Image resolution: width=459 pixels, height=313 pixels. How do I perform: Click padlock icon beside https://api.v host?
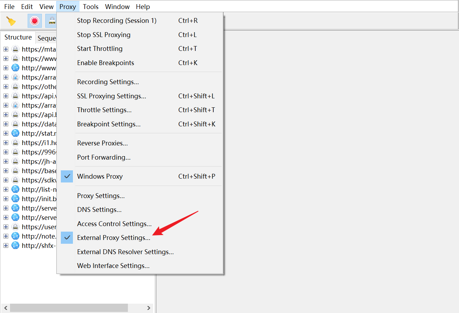(15, 96)
